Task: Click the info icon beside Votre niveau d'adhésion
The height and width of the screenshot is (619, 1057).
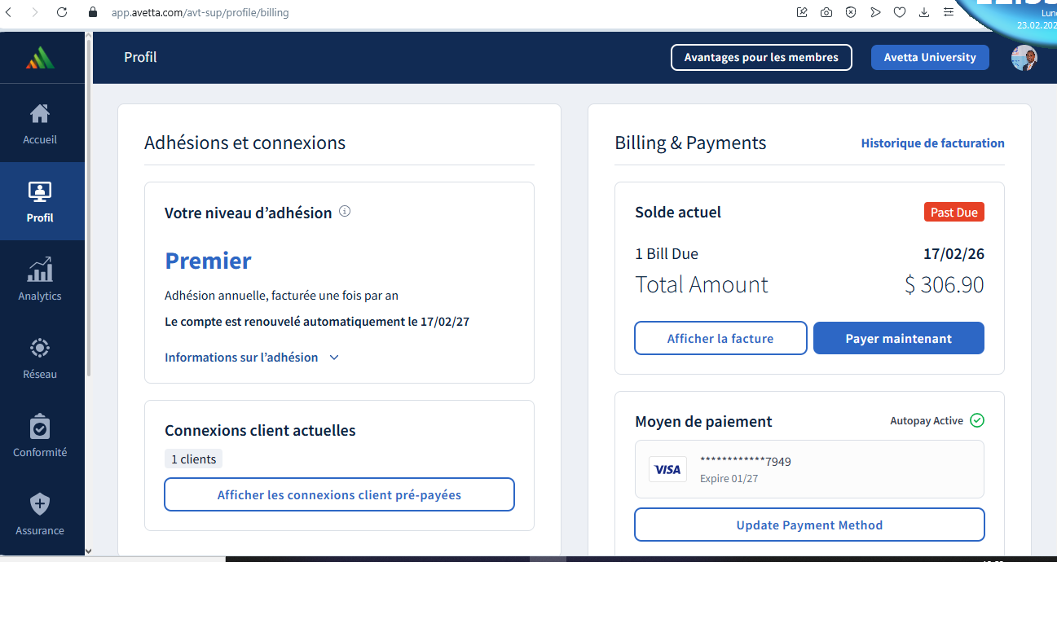Action: tap(345, 212)
